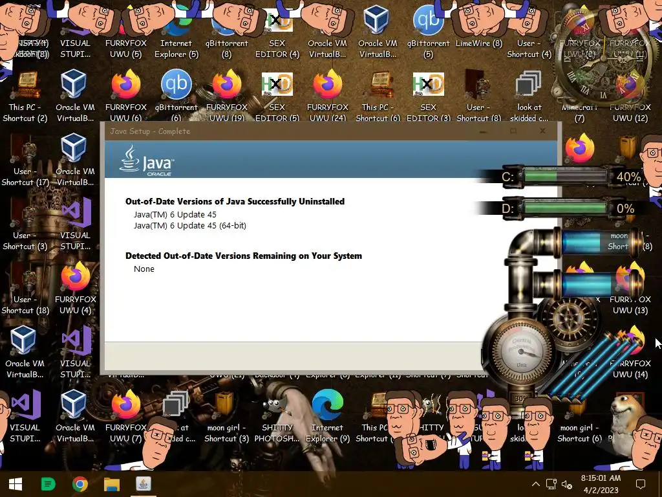The image size is (662, 497).
Task: Click 'Out-of-Date Versions of Java Successfully Uninstalled' heading
Action: tap(235, 201)
